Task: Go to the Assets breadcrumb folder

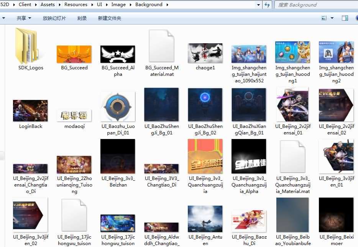Action: [48, 5]
